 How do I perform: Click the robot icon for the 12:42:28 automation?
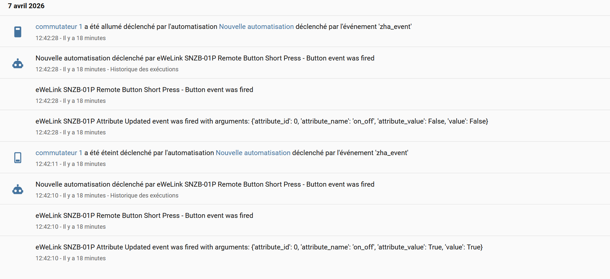[x=18, y=63]
